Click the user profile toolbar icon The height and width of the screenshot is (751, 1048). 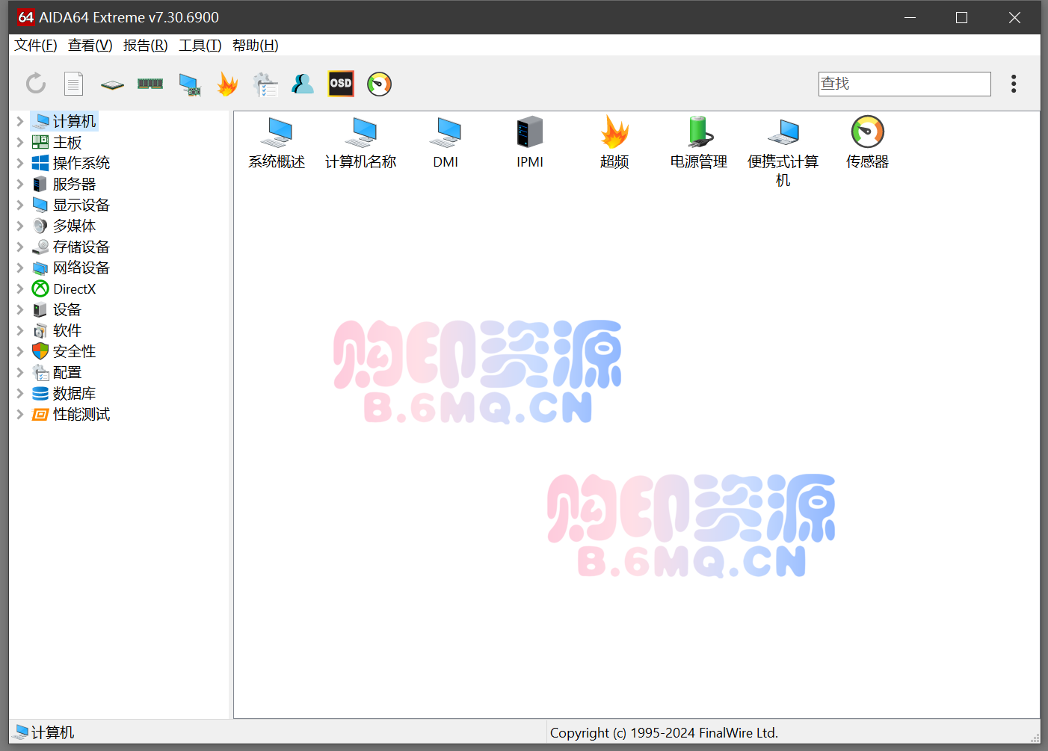point(303,84)
